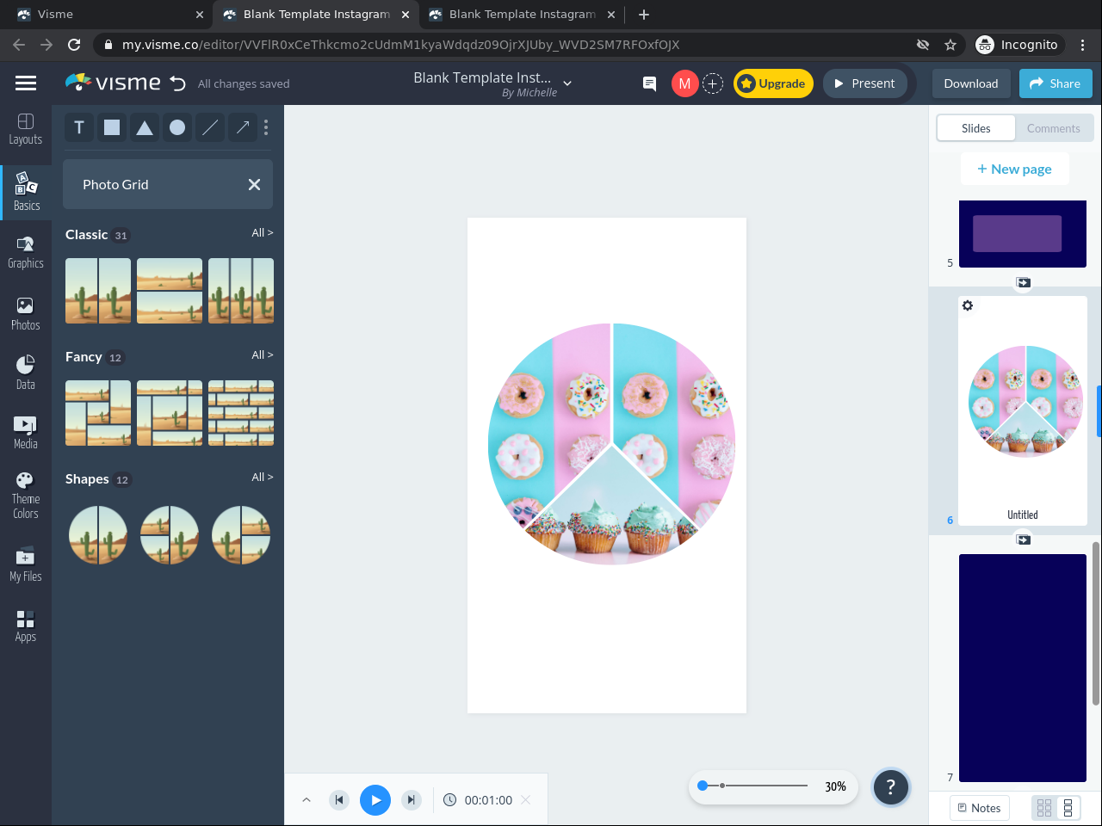Viewport: 1102px width, 826px height.
Task: Open the help question mark
Action: 891,786
